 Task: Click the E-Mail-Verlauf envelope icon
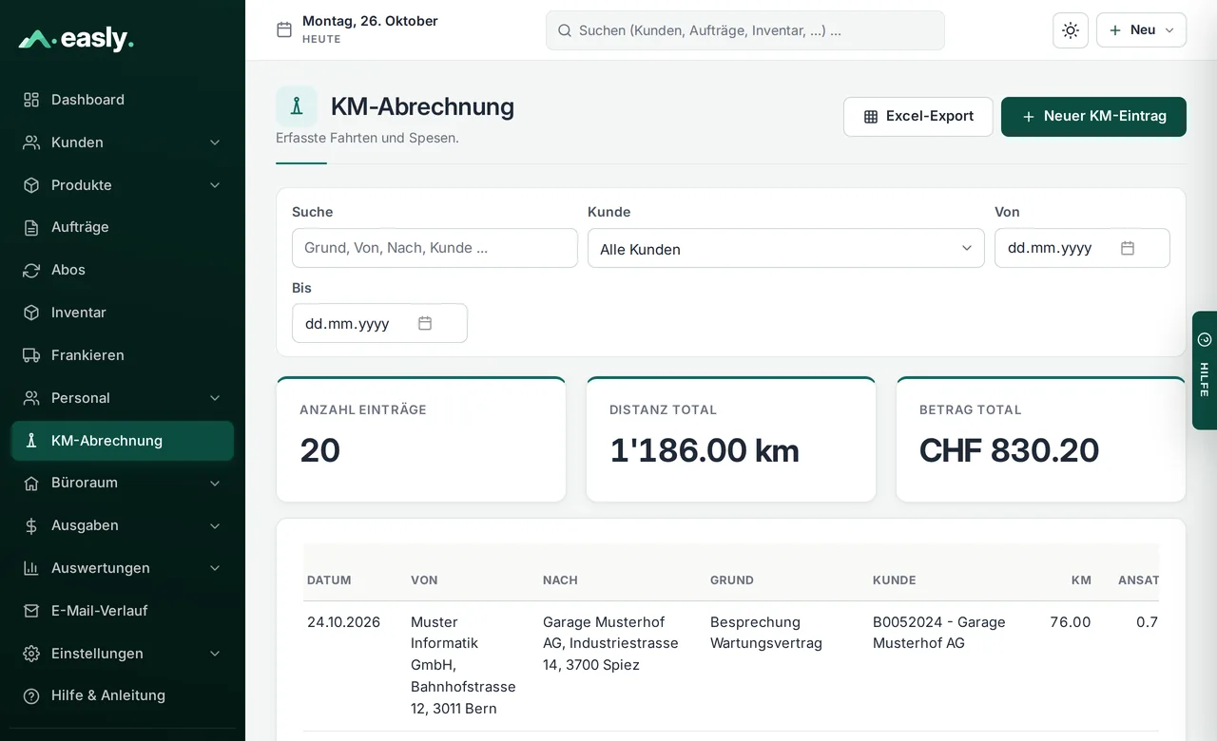coord(31,611)
